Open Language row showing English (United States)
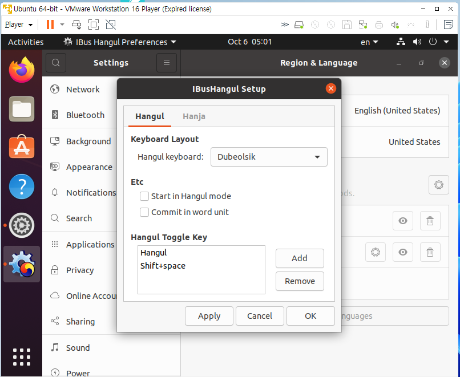This screenshot has height=377, width=460. pyautogui.click(x=395, y=111)
